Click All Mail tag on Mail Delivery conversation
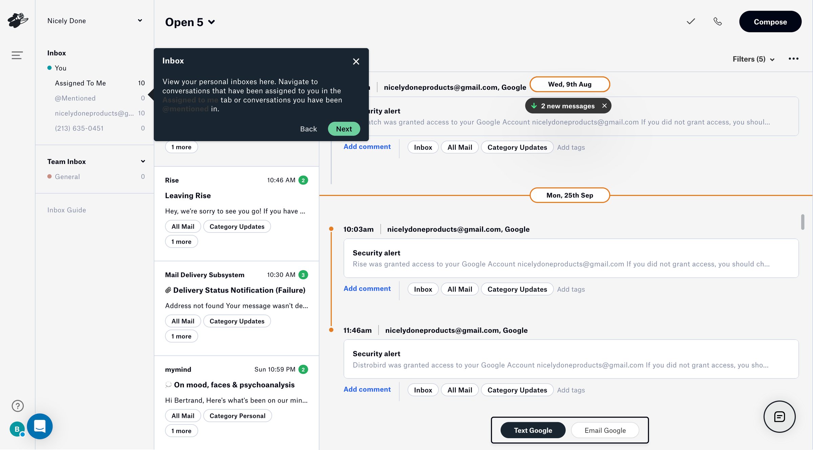813x450 pixels. pos(183,321)
